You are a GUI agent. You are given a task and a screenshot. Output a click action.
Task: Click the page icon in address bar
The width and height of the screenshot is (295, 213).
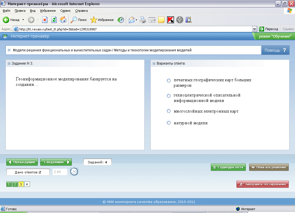[16, 29]
